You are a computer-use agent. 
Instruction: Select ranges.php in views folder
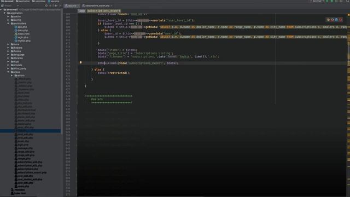click(x=24, y=159)
